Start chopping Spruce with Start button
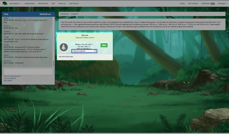Image resolution: width=229 pixels, height=134 pixels. click(104, 45)
